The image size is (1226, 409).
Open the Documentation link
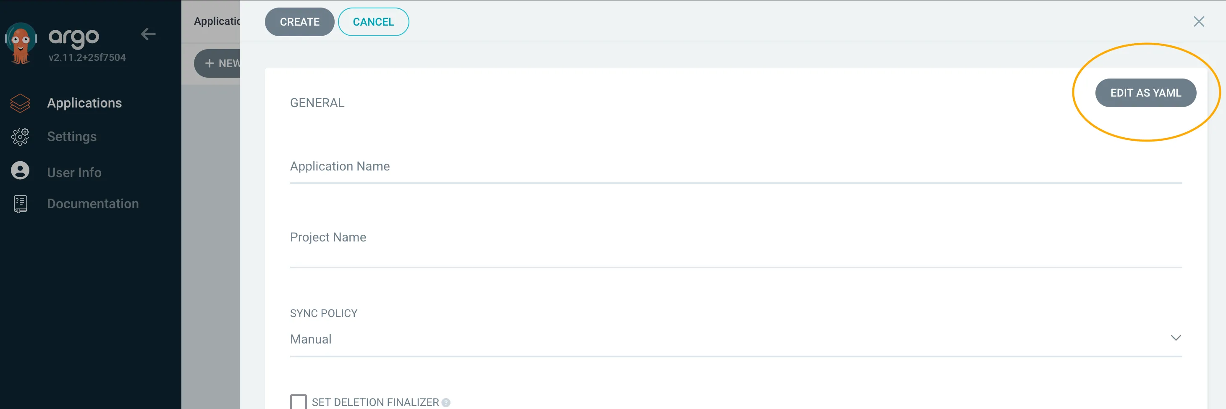[93, 204]
